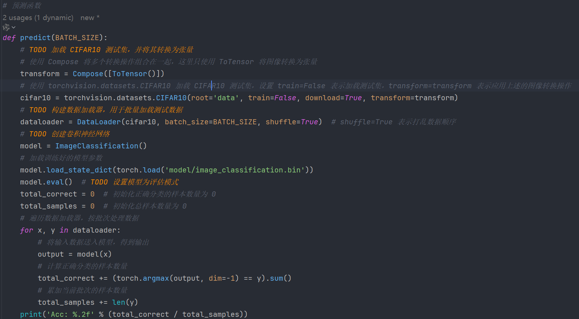This screenshot has width=579, height=319.
Task: Select the function name 'predict' in the definition
Action: click(x=35, y=38)
